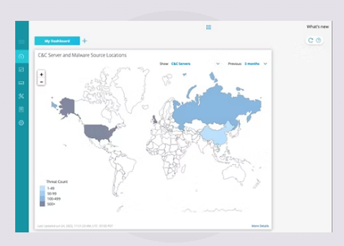This screenshot has height=246, width=344.
Task: Open the crossed tools icon in sidebar
Action: [21, 96]
